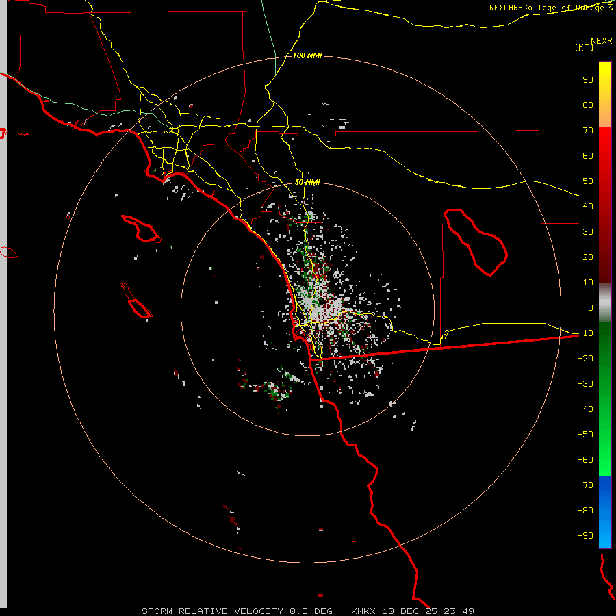Click the "50 NMI" range ring label
616x616 pixels.
[307, 182]
